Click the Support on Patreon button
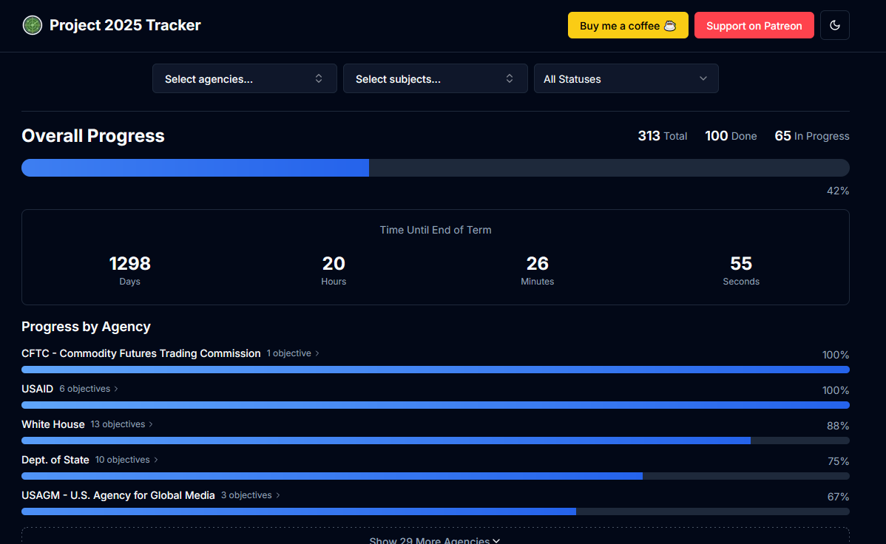The height and width of the screenshot is (544, 886). [x=754, y=25]
